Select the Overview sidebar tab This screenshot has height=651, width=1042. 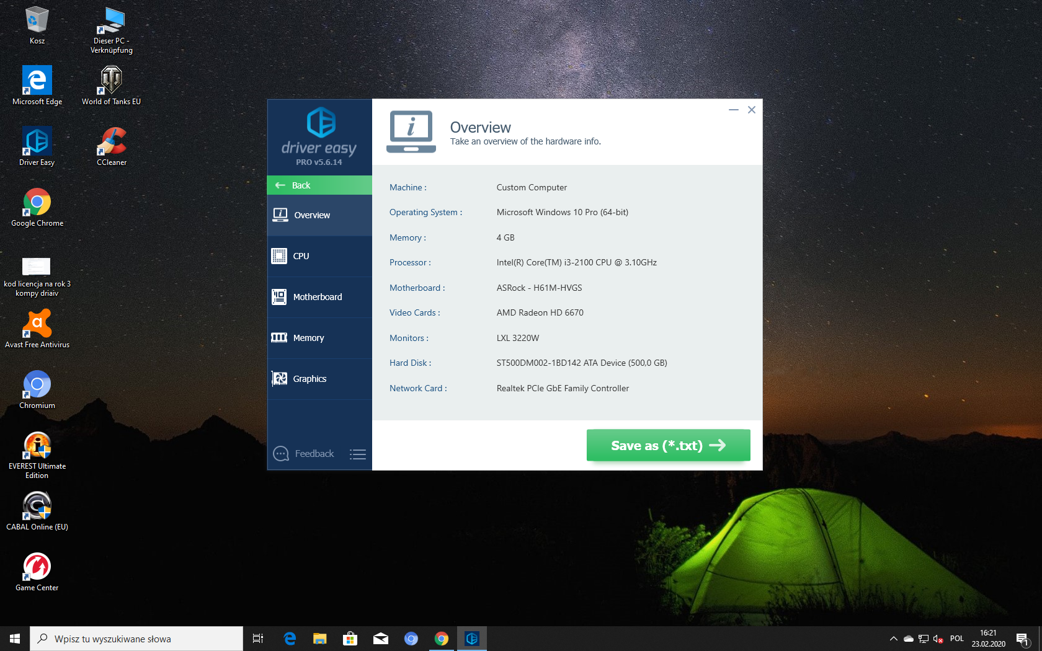pos(319,215)
